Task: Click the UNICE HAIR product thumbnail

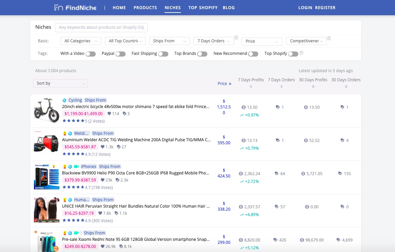Action: [x=46, y=210]
